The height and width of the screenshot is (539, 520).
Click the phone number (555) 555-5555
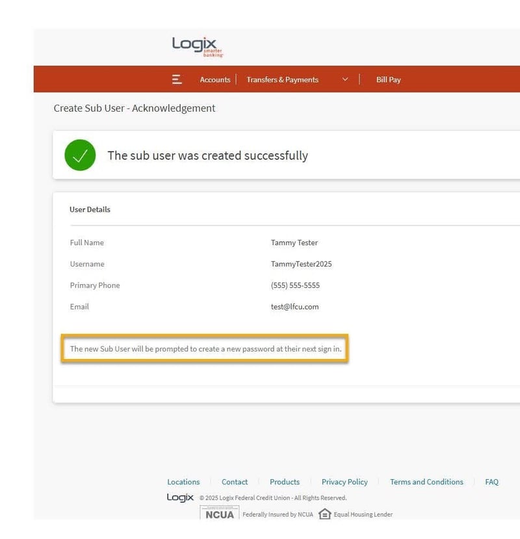[295, 285]
